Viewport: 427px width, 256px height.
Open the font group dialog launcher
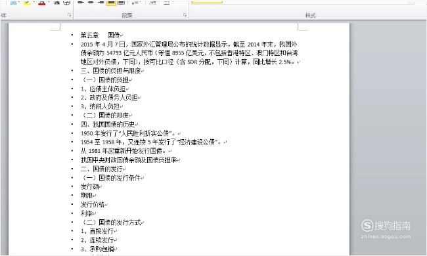(x=70, y=15)
